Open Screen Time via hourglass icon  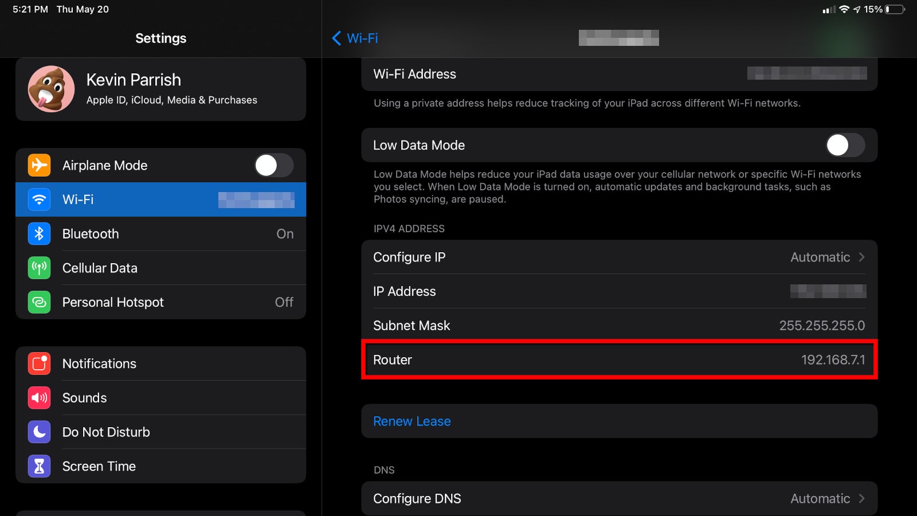point(38,466)
